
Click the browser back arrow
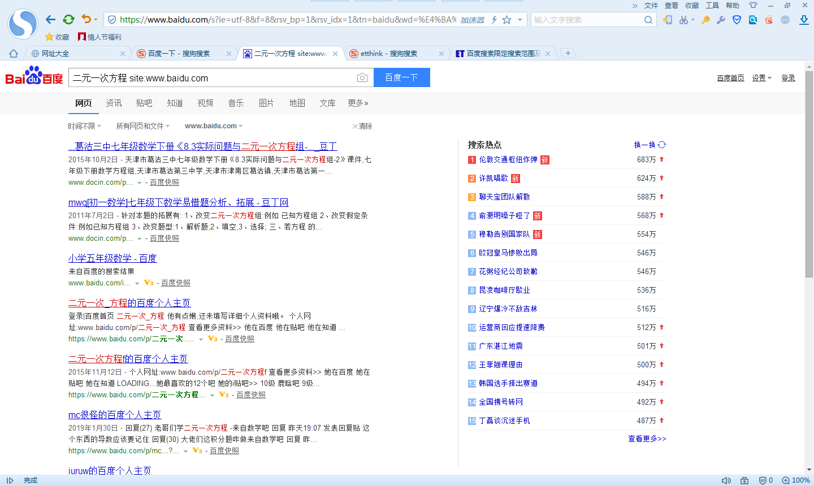tap(51, 20)
